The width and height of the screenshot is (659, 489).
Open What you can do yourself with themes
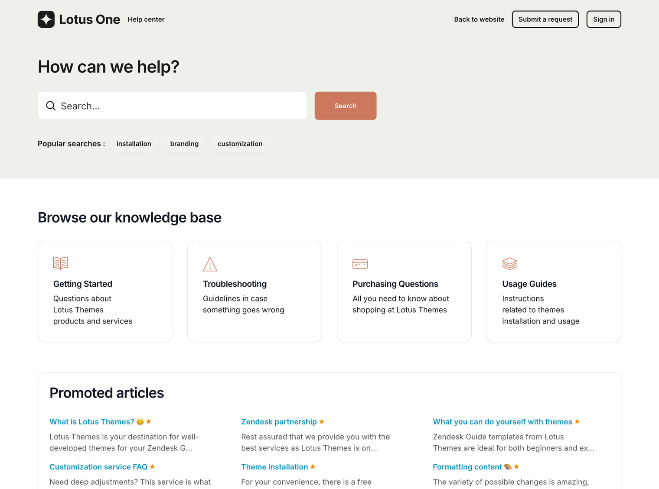[x=502, y=422]
